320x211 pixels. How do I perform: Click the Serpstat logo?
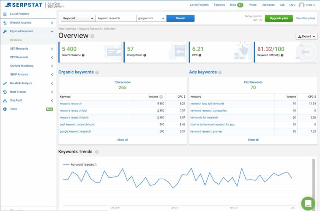click(24, 5)
